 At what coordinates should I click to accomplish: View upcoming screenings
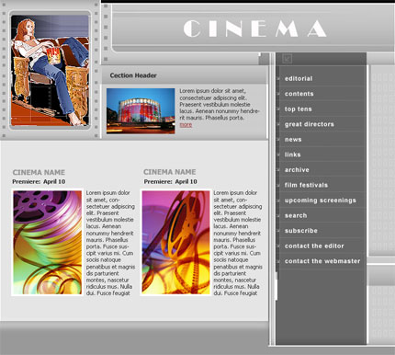[x=321, y=200]
